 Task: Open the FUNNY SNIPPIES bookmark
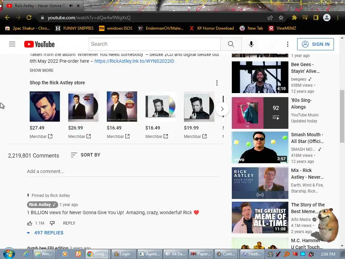pyautogui.click(x=74, y=28)
